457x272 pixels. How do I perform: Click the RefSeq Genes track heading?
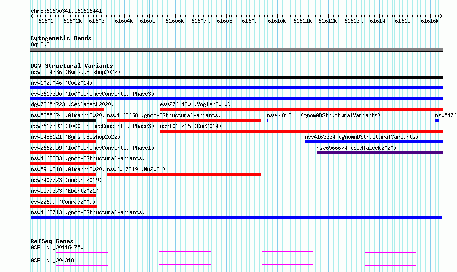[52, 241]
